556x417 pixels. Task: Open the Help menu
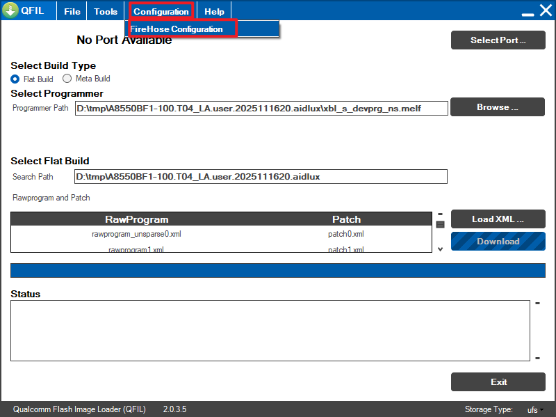(214, 12)
